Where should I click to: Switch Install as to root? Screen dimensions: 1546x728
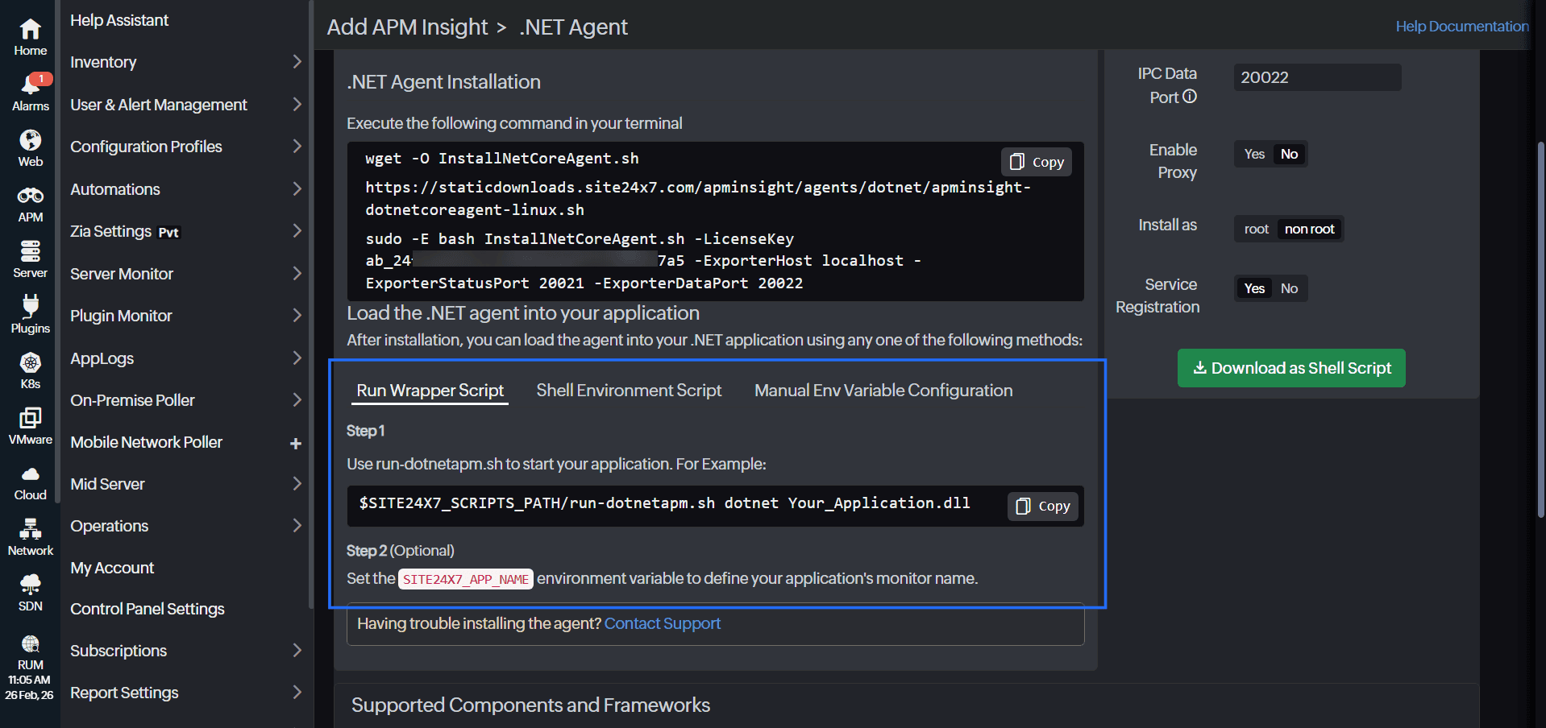[x=1255, y=229]
